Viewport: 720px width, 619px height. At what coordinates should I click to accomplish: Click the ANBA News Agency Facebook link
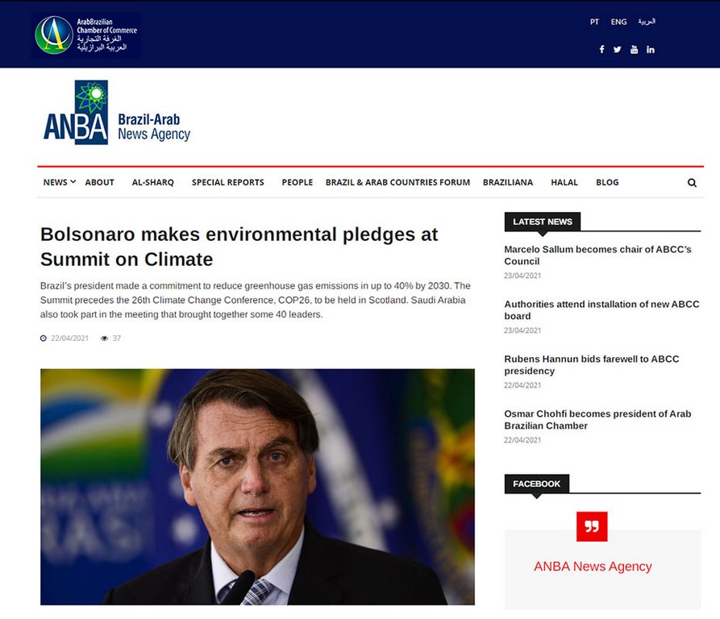click(593, 567)
